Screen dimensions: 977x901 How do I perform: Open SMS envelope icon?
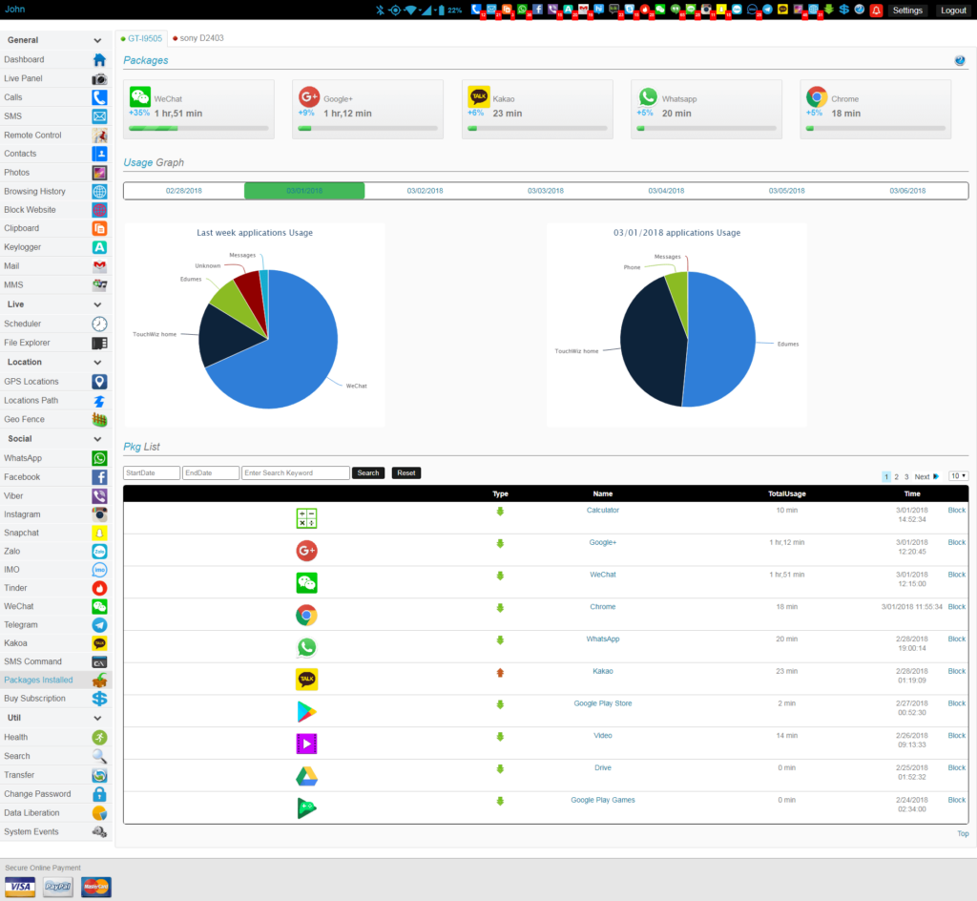(x=99, y=115)
